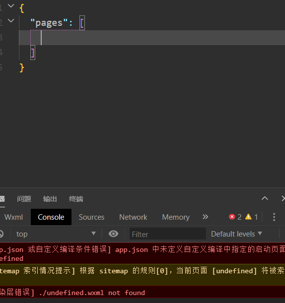Switch to the Sources tab
This screenshot has width=285, height=303.
(x=91, y=217)
